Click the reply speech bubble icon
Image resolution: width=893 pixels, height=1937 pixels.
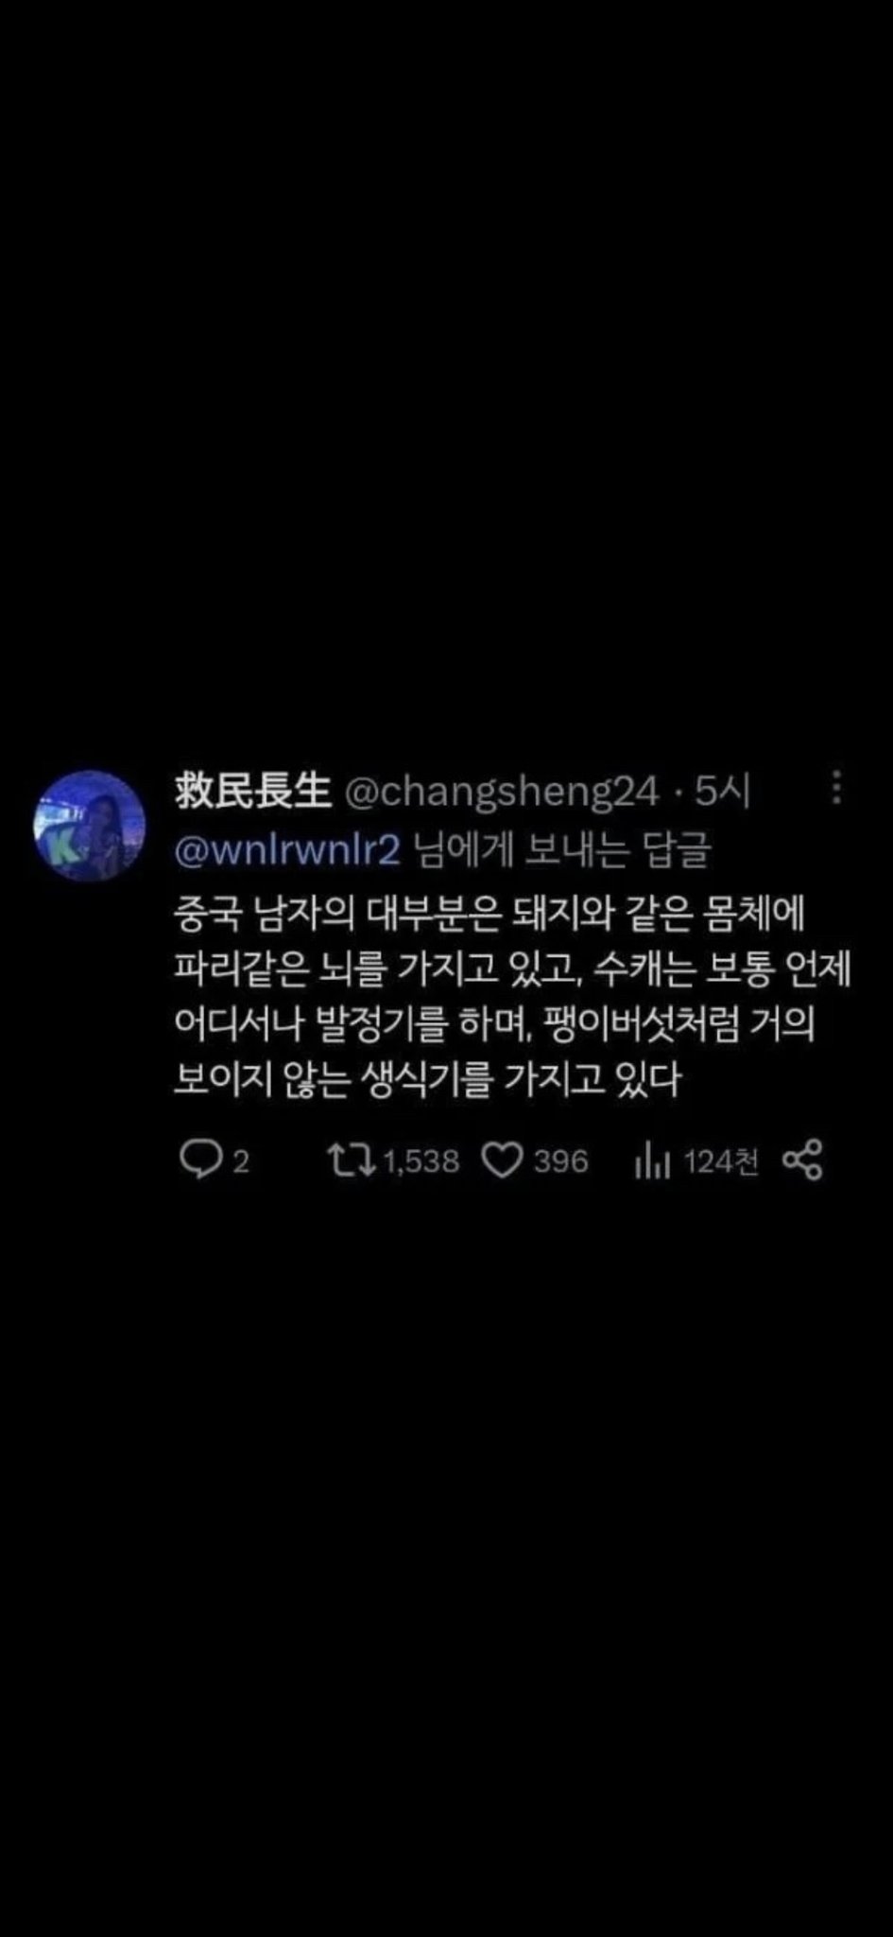click(199, 1160)
